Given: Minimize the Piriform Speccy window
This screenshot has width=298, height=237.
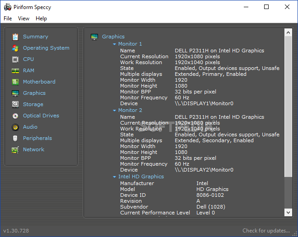Looking at the screenshot, I should (x=246, y=7).
